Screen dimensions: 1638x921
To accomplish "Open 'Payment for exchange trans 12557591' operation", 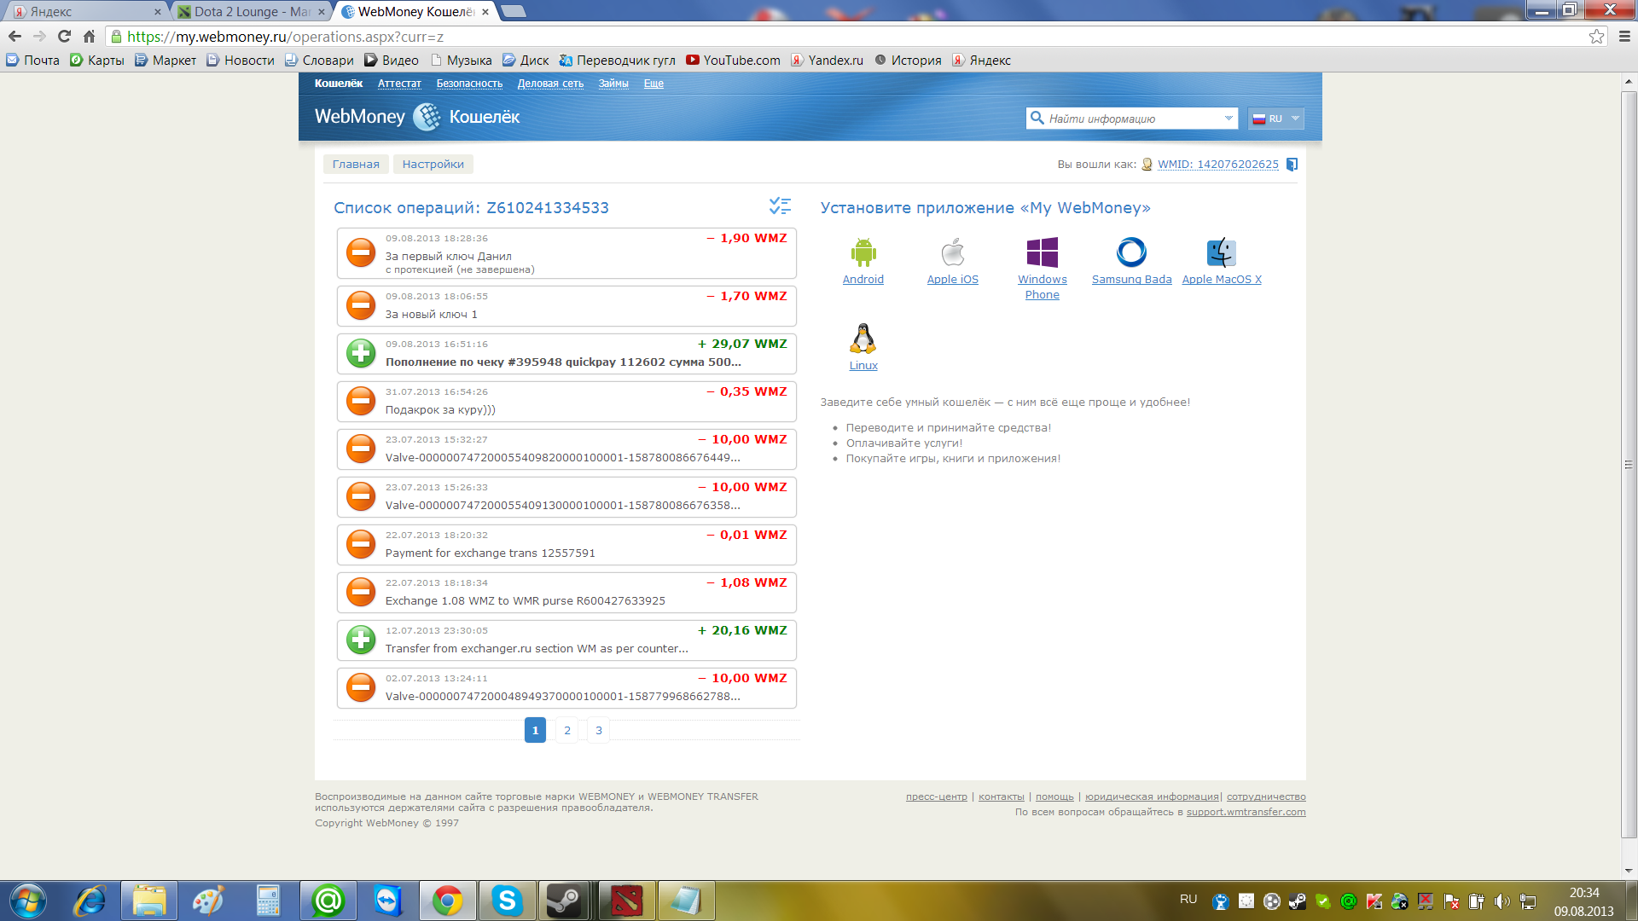I will pyautogui.click(x=566, y=544).
